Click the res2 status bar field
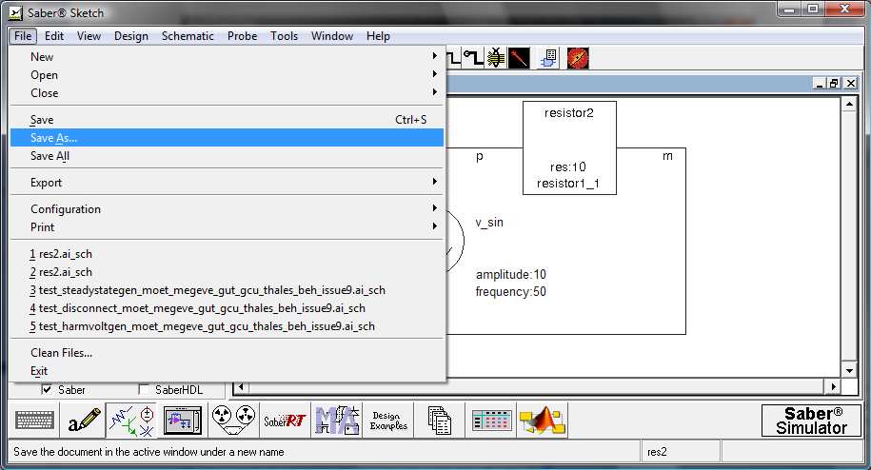871x470 pixels. 681,452
